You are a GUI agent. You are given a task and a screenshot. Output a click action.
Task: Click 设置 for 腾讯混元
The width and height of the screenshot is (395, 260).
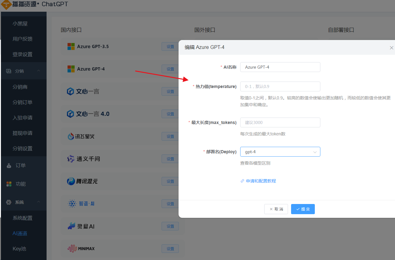point(170,181)
